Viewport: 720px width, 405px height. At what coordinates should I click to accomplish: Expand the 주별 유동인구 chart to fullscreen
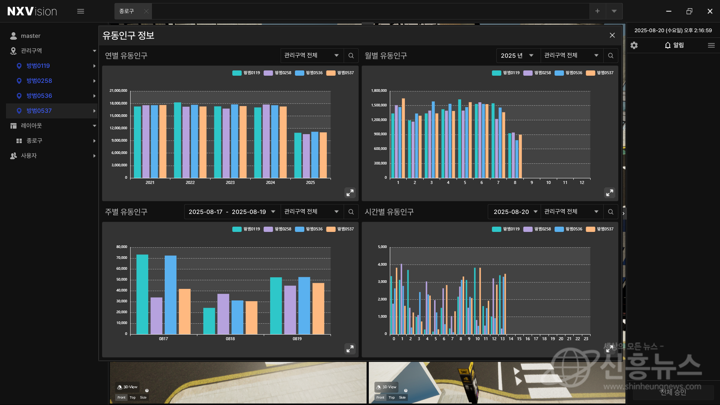pos(350,349)
